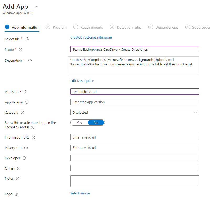The height and width of the screenshot is (201, 210).
Task: Click the Select image link for Logo
Action: [x=80, y=193]
